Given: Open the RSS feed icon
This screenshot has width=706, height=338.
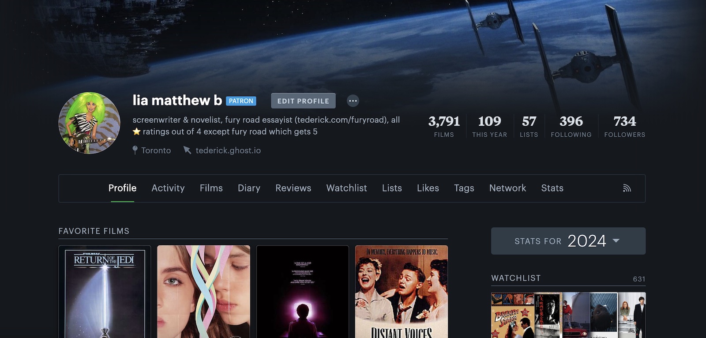Looking at the screenshot, I should [627, 188].
